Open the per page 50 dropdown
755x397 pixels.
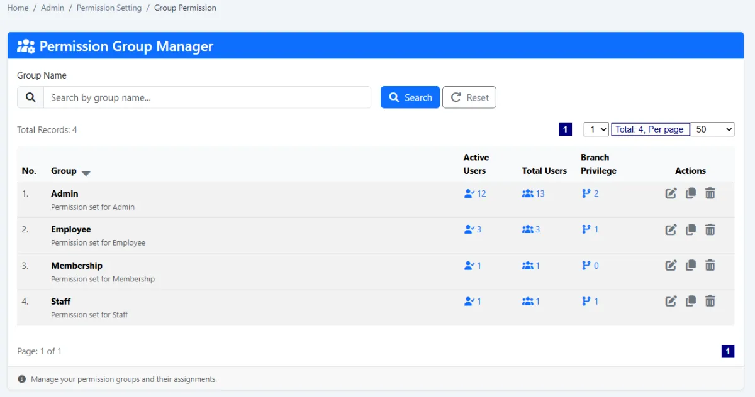click(x=712, y=129)
